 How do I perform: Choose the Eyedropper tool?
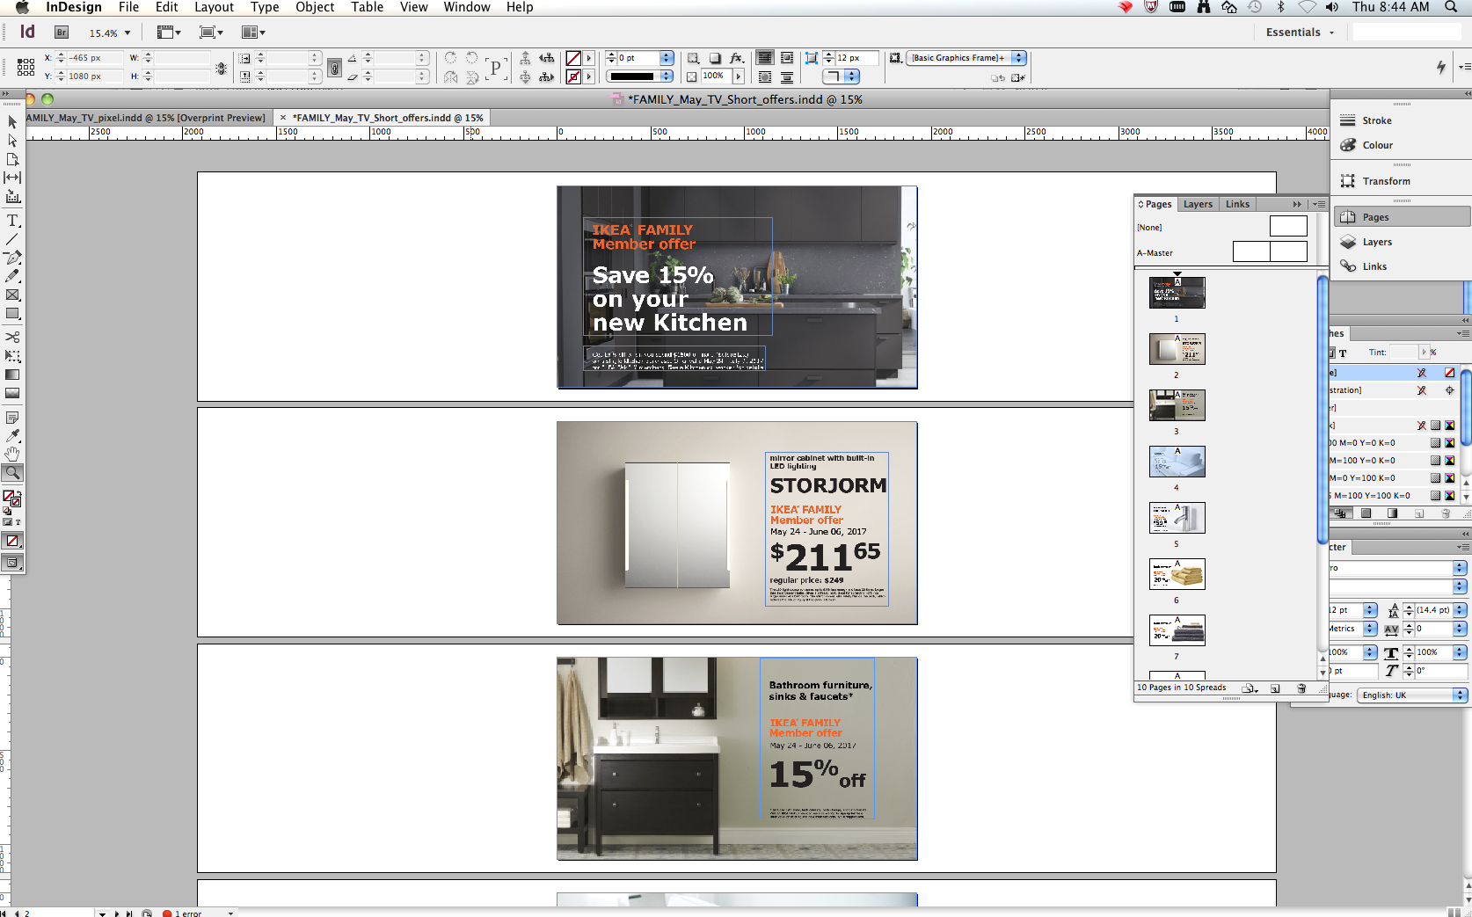[x=12, y=435]
